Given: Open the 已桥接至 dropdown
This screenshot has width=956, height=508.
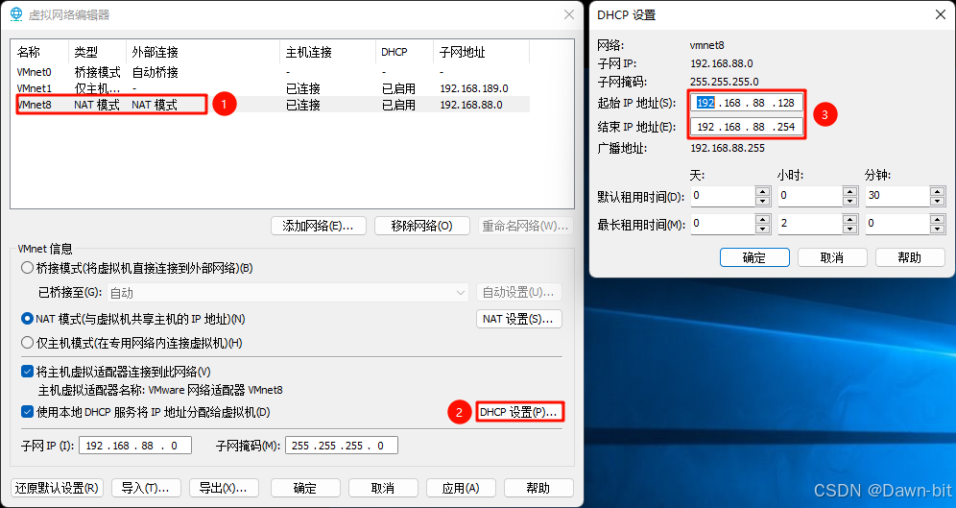Looking at the screenshot, I should (x=288, y=293).
